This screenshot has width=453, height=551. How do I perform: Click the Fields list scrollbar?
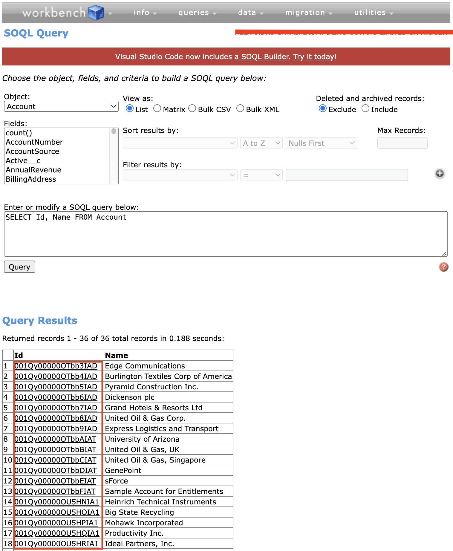pos(114,156)
